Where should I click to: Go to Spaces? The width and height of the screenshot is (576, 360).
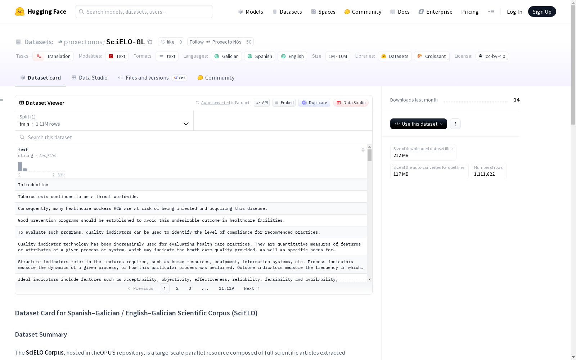(323, 12)
